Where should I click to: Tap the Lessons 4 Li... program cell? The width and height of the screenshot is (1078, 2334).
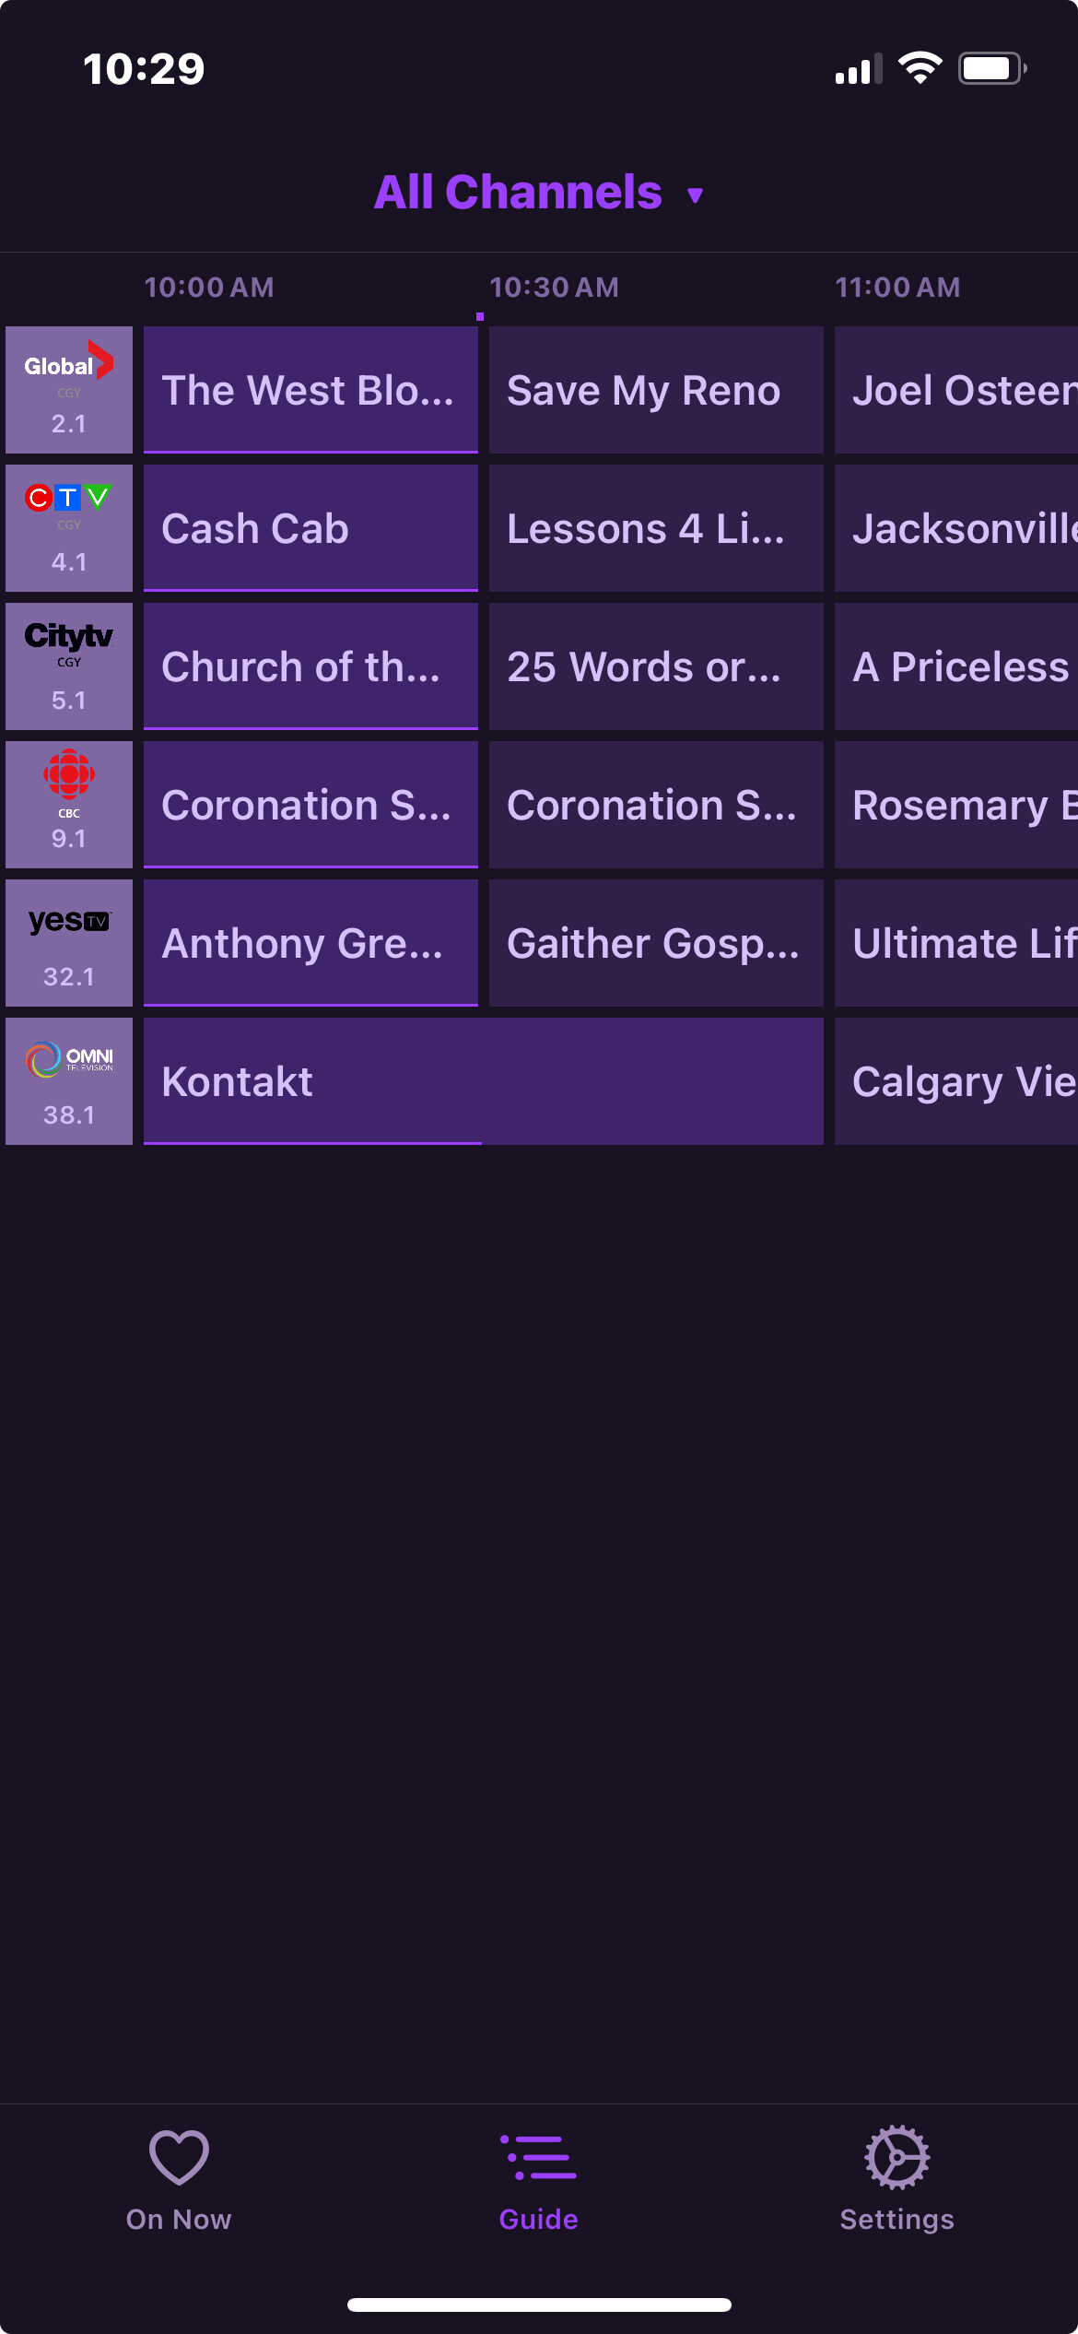655,528
